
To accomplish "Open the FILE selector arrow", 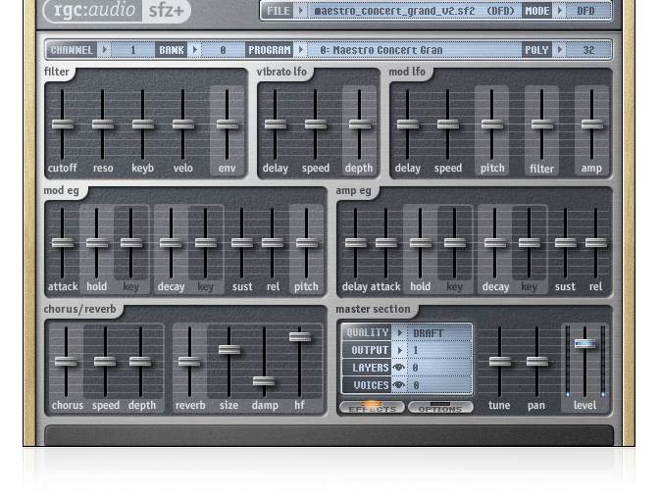I will click(300, 11).
